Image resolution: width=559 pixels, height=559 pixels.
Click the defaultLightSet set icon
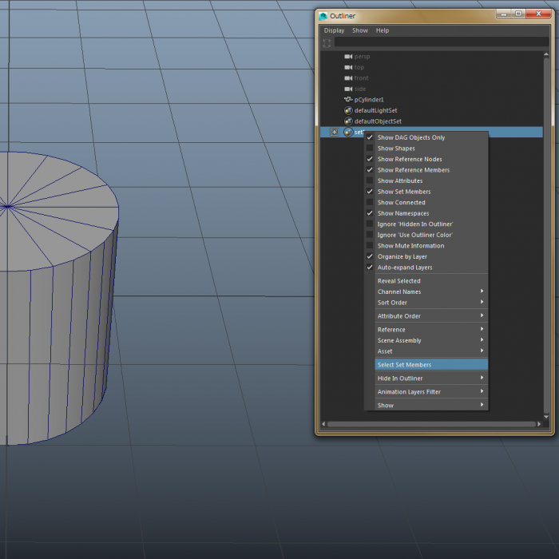tap(348, 110)
